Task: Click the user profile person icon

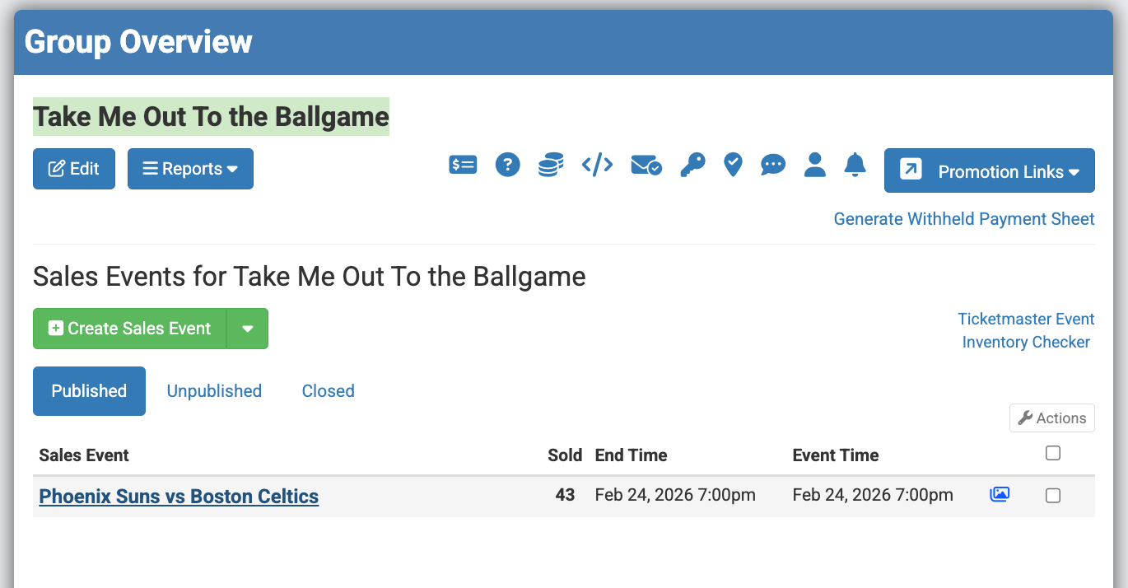Action: click(814, 165)
